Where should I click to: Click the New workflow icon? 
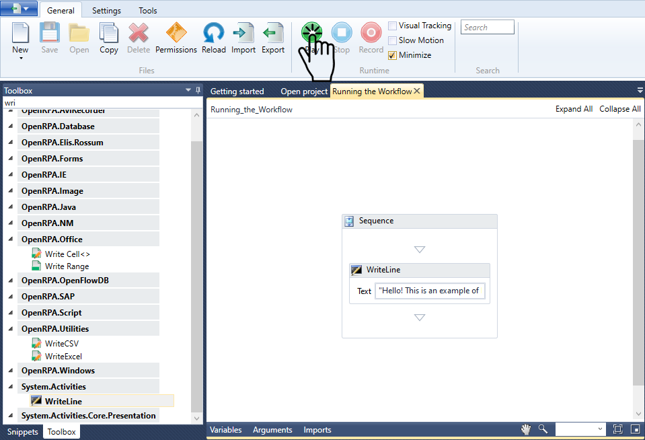(x=20, y=33)
